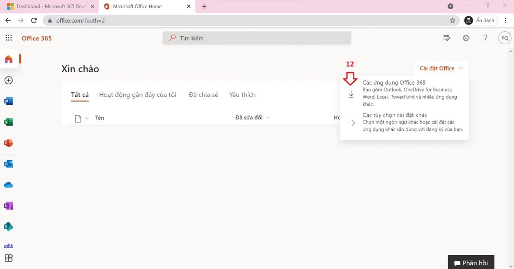
Task: Switch to the Yêu thích tab
Action: click(242, 95)
